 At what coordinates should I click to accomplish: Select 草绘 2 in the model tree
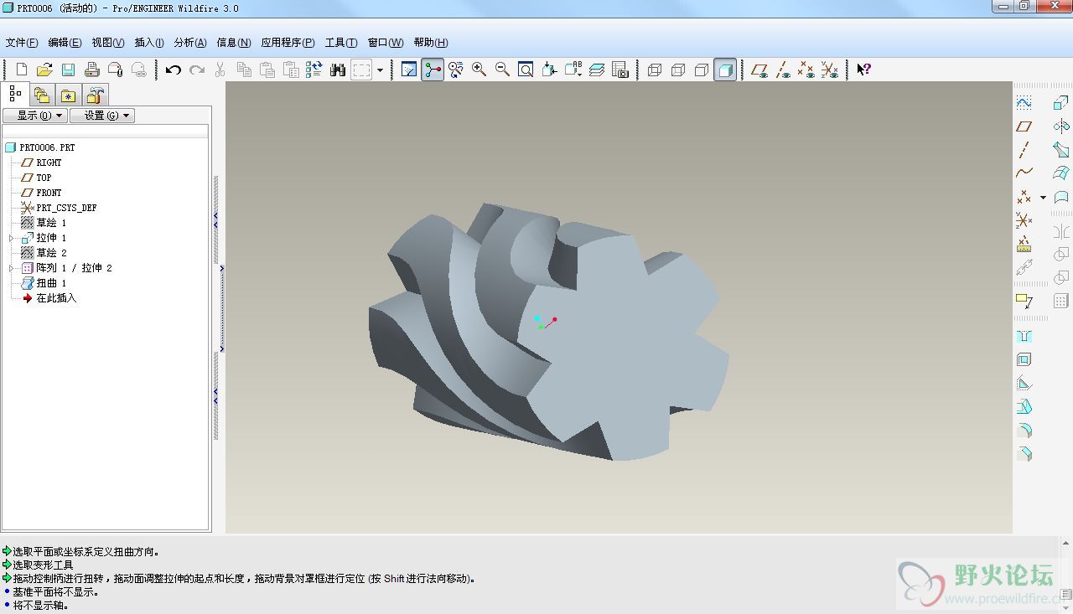coord(44,253)
